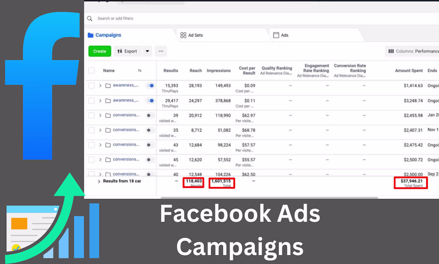Open the conversions campaign link costing $68.78
The height and width of the screenshot is (264, 439).
126,130
